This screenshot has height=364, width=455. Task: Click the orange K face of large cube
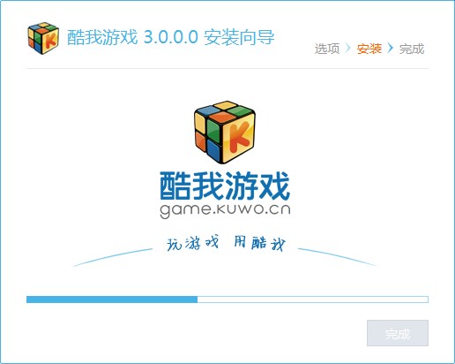(239, 137)
